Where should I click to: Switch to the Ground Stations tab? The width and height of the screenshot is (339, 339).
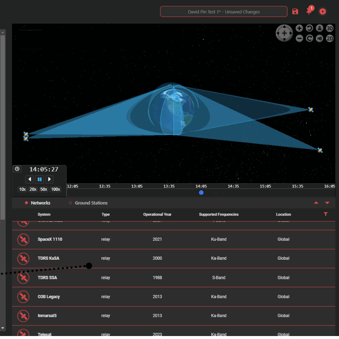[91, 203]
